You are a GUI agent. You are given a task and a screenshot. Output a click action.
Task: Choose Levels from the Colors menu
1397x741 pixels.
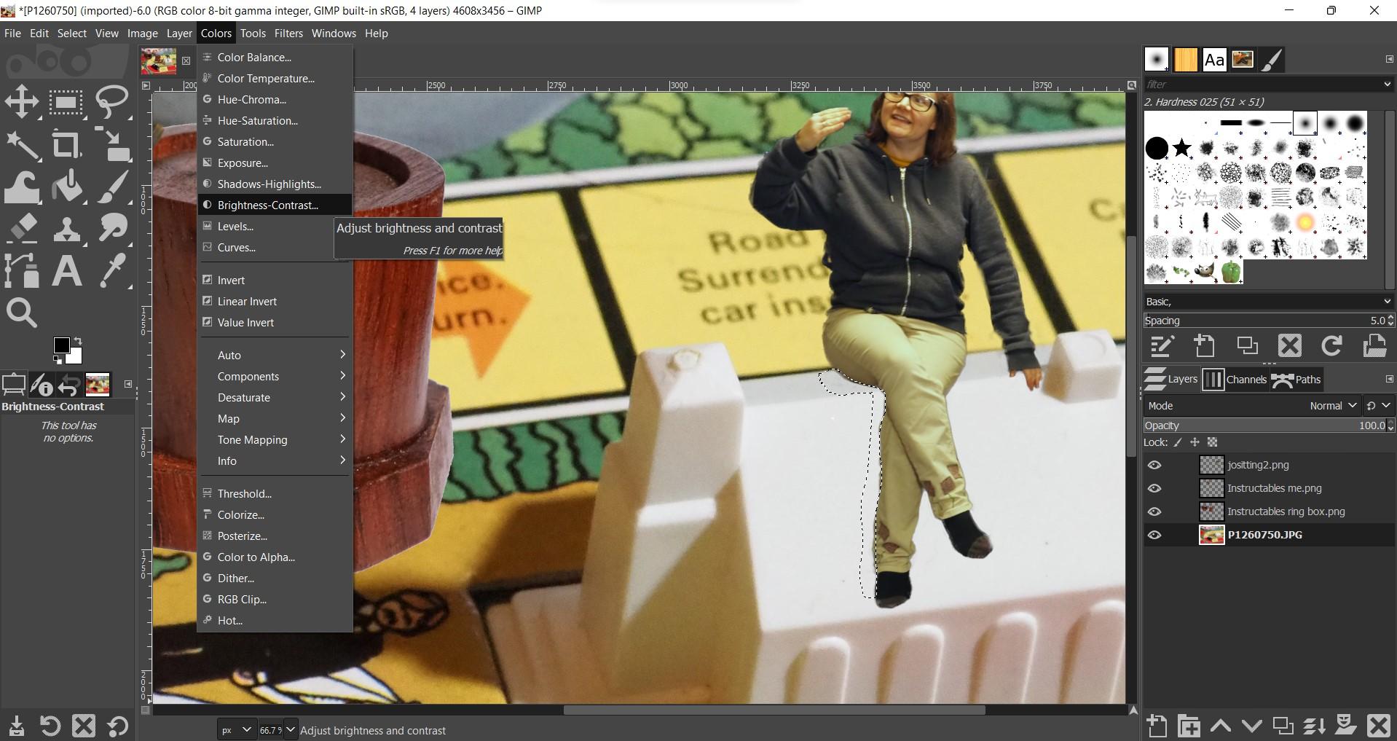point(275,227)
